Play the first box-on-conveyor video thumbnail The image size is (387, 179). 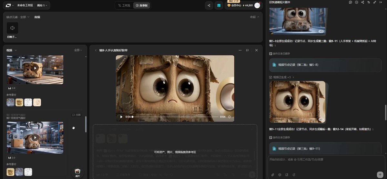tap(35, 68)
